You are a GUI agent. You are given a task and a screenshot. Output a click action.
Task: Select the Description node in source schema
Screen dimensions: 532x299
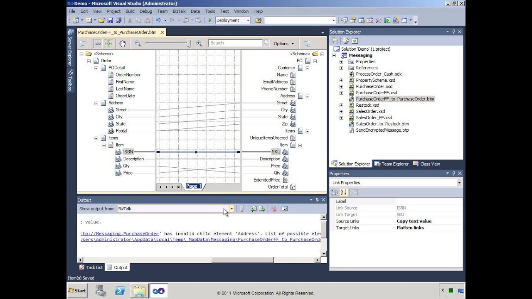pyautogui.click(x=133, y=159)
